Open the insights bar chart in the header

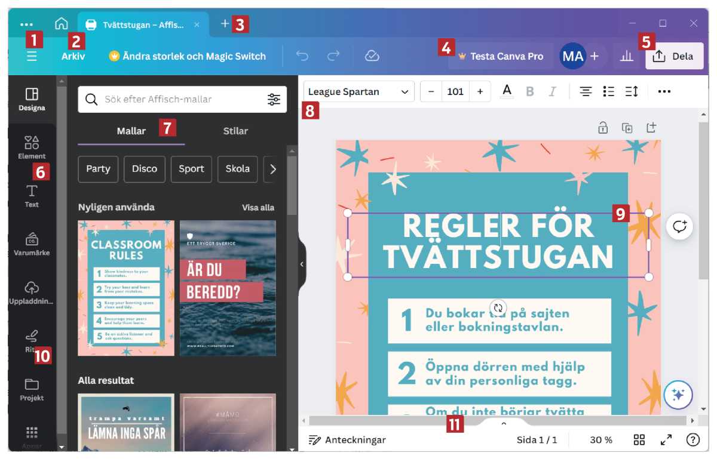(626, 56)
